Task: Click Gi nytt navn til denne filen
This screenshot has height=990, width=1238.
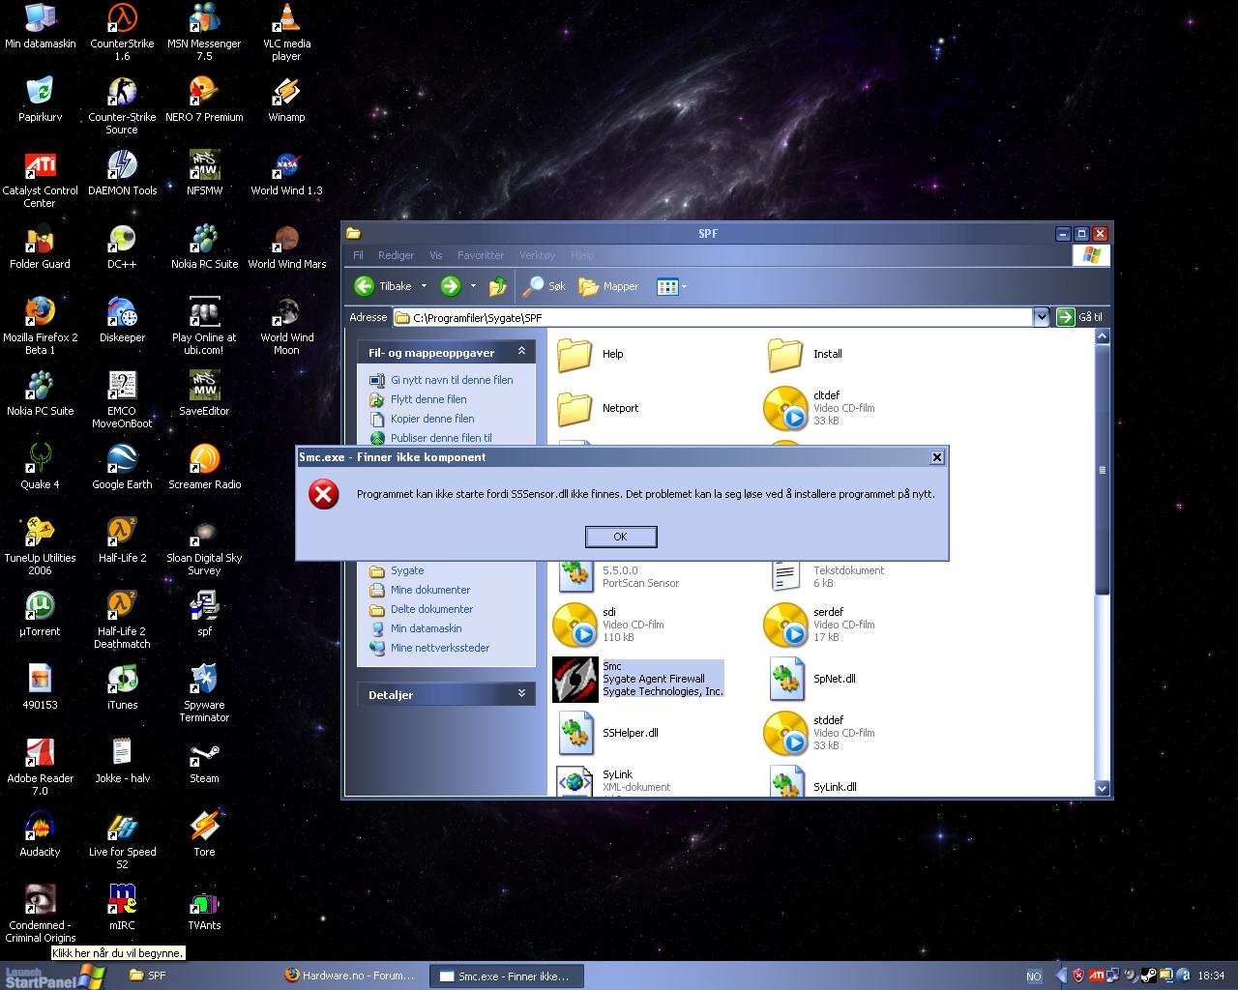Action: point(452,380)
